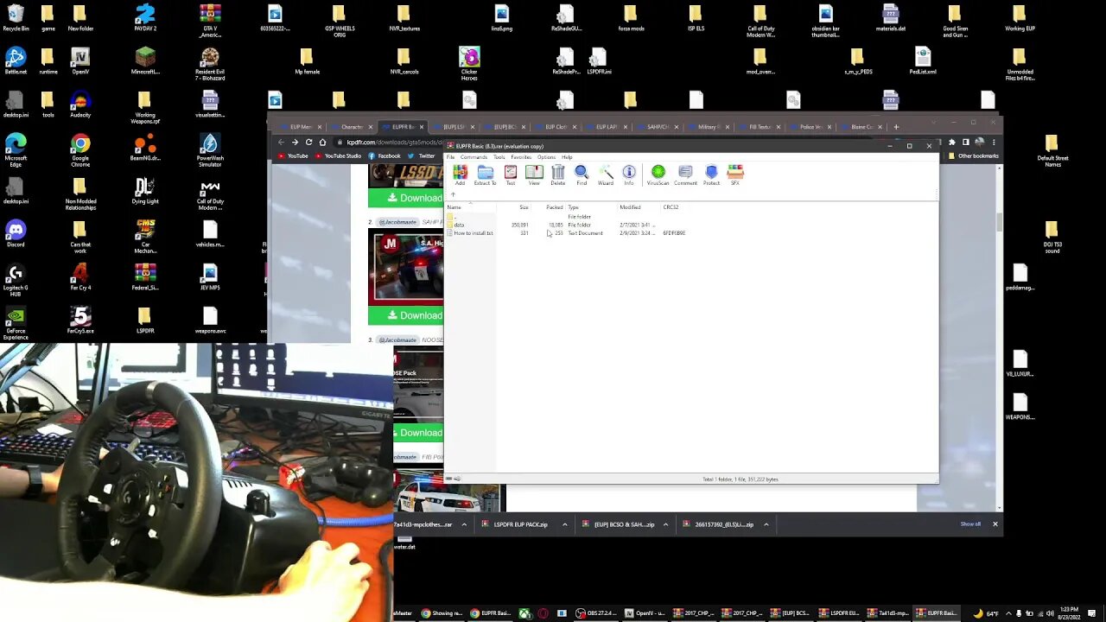This screenshot has height=622, width=1106.
Task: Open the Options menu in WinRAR
Action: click(x=546, y=157)
